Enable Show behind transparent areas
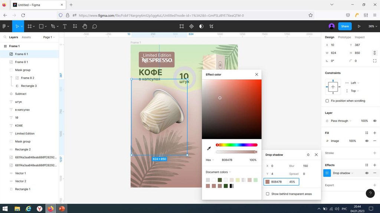The image size is (380, 213). [268, 194]
